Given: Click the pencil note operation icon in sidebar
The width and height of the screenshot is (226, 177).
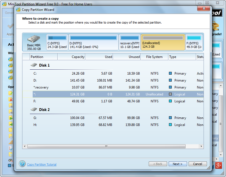Looking at the screenshot, I should point(11,93).
